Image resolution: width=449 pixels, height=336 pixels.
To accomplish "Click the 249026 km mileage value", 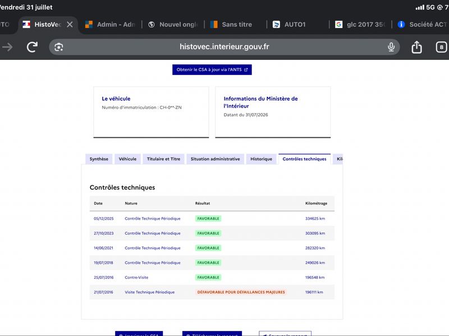I will click(315, 263).
